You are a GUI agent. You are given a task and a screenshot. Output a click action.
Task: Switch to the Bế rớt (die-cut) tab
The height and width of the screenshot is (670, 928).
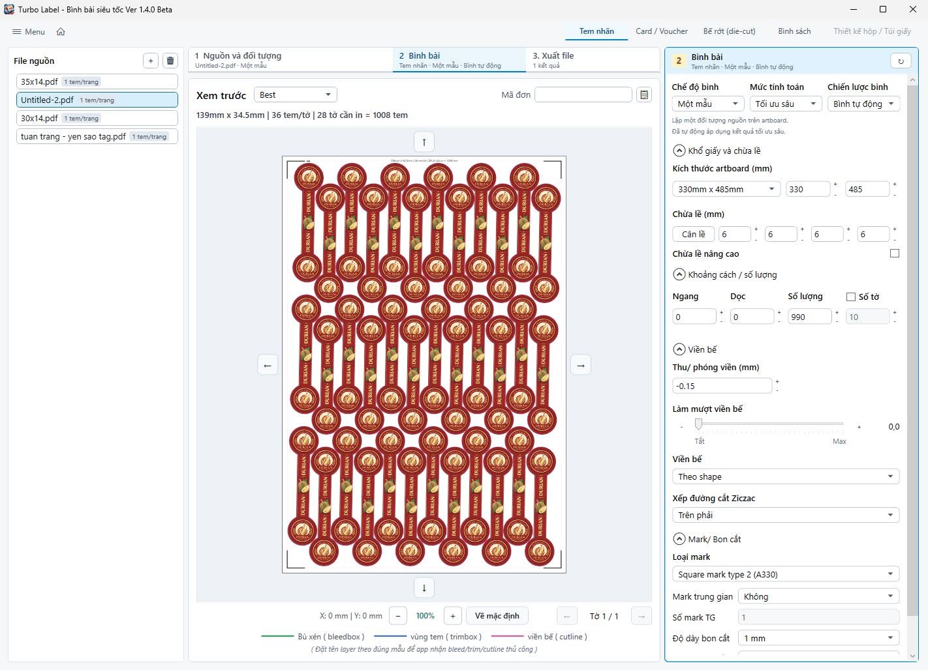point(730,31)
